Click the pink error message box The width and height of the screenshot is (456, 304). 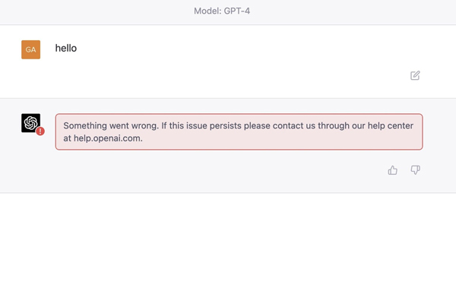coord(239,131)
